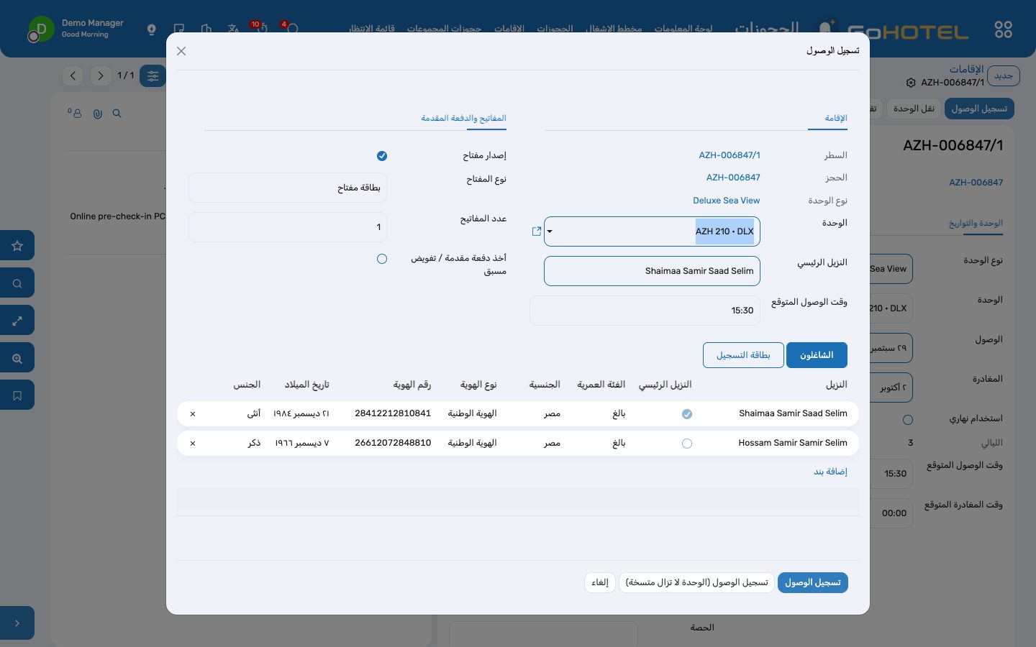
Task: Click the Deluxe Sea View link
Action: coord(727,201)
